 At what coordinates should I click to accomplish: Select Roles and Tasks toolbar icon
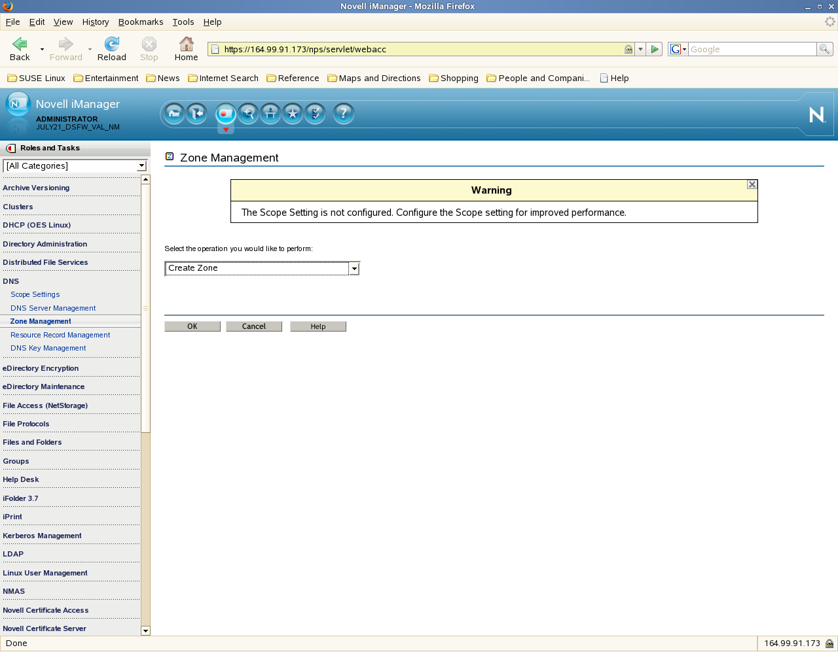(x=225, y=114)
